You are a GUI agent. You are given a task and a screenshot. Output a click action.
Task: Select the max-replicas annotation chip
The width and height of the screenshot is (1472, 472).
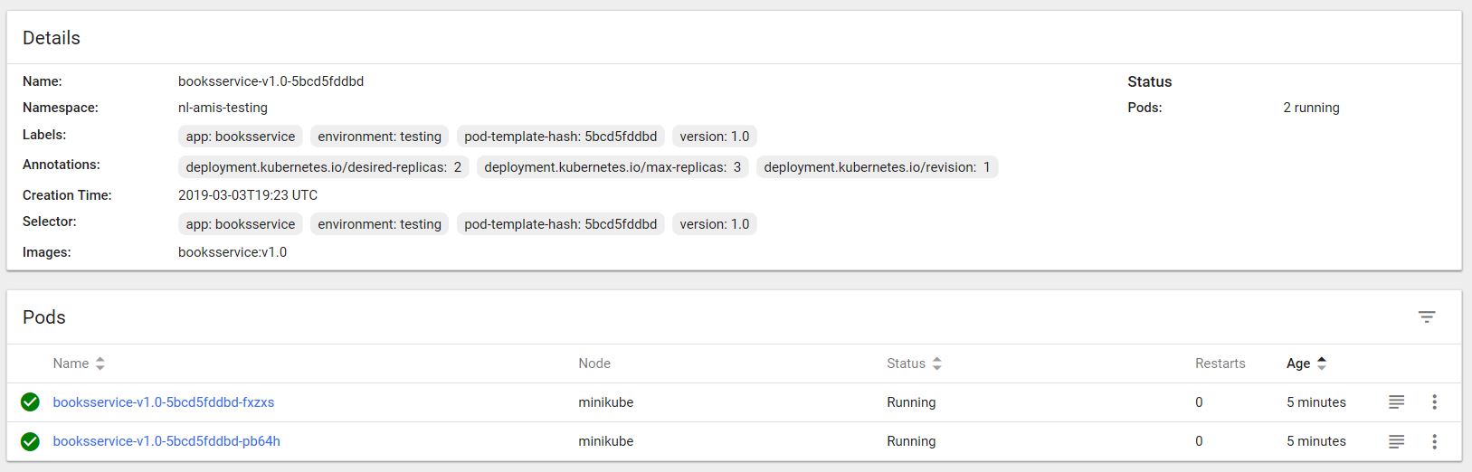(x=613, y=167)
